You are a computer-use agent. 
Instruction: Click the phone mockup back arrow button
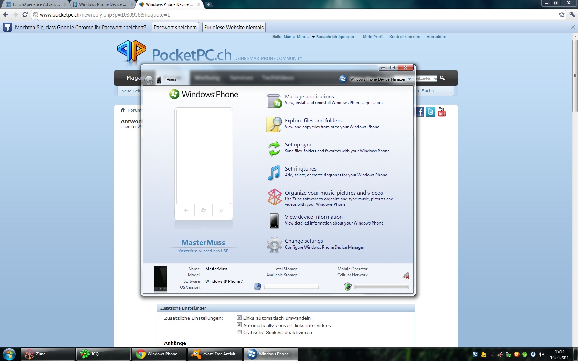(186, 210)
